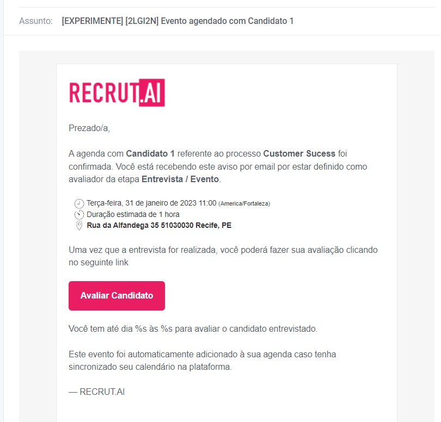The width and height of the screenshot is (441, 422).
Task: Click the America/Fortaleza timezone text
Action: tap(244, 204)
